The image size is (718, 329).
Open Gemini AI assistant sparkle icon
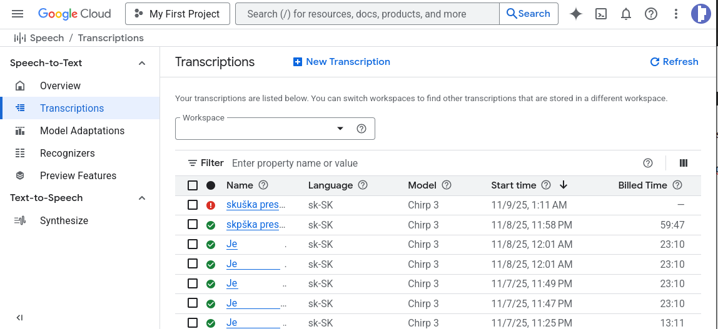[x=576, y=14]
